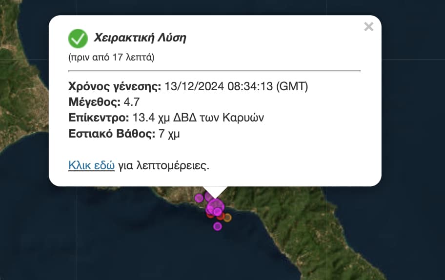Click the 'Εστιακό Βάθος: 7 χμ' line
This screenshot has width=445, height=280.
tap(124, 133)
